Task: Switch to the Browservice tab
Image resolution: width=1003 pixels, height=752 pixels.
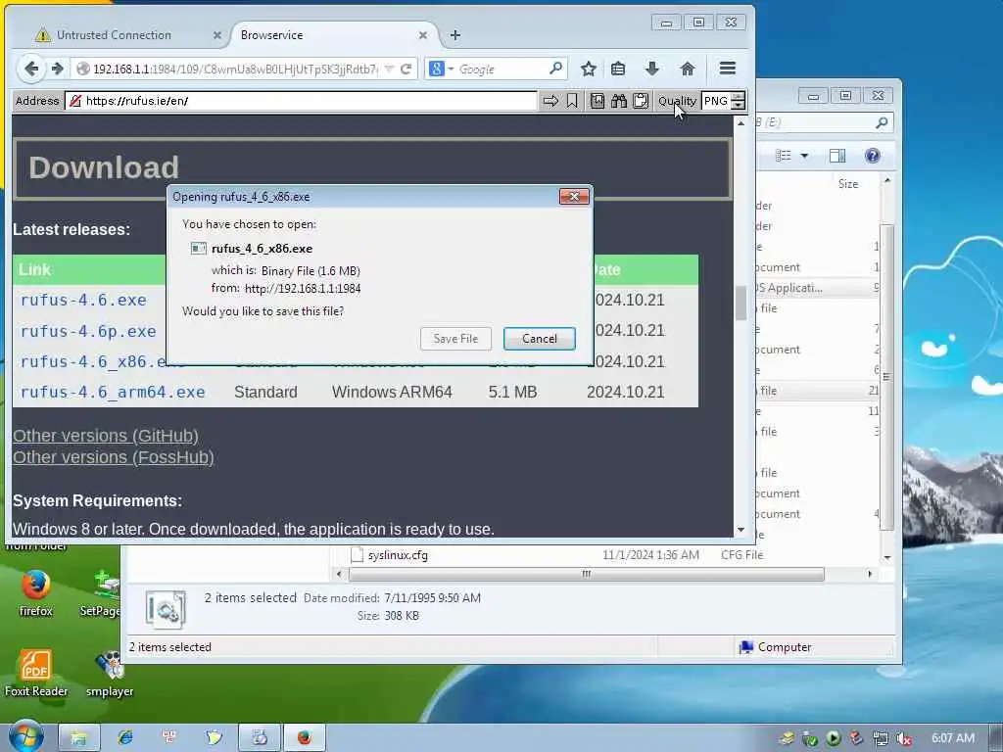Action: tap(271, 35)
